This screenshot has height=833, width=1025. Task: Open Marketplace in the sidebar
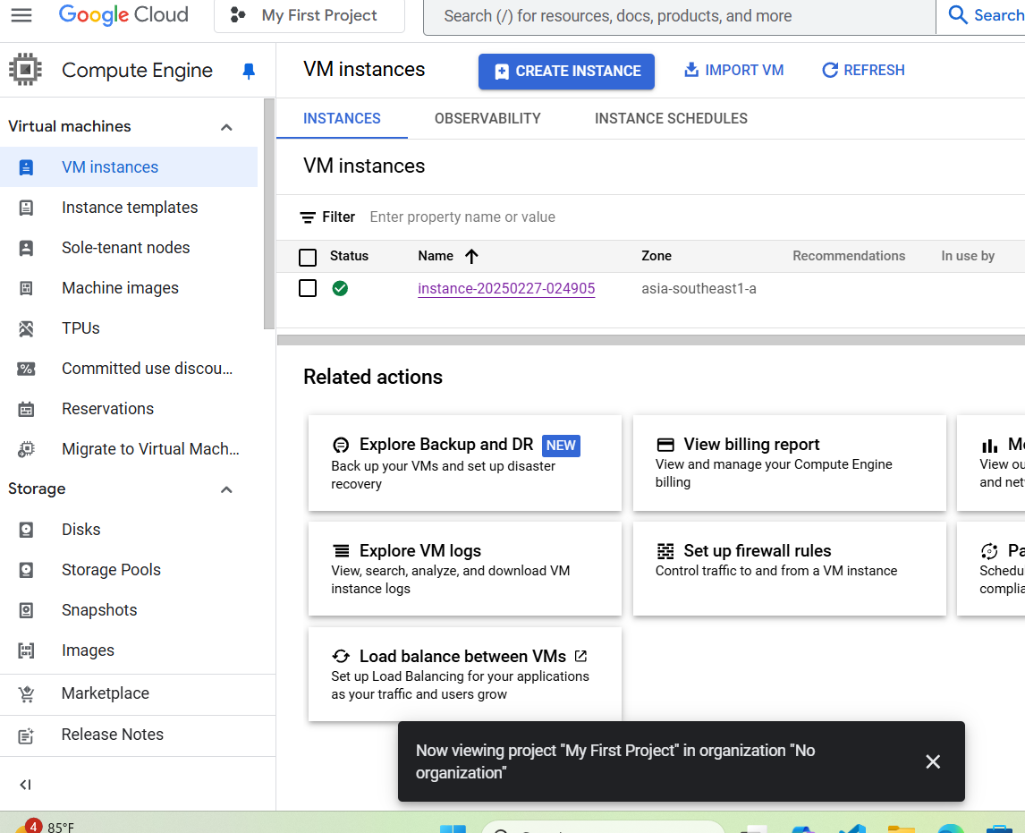pyautogui.click(x=106, y=693)
